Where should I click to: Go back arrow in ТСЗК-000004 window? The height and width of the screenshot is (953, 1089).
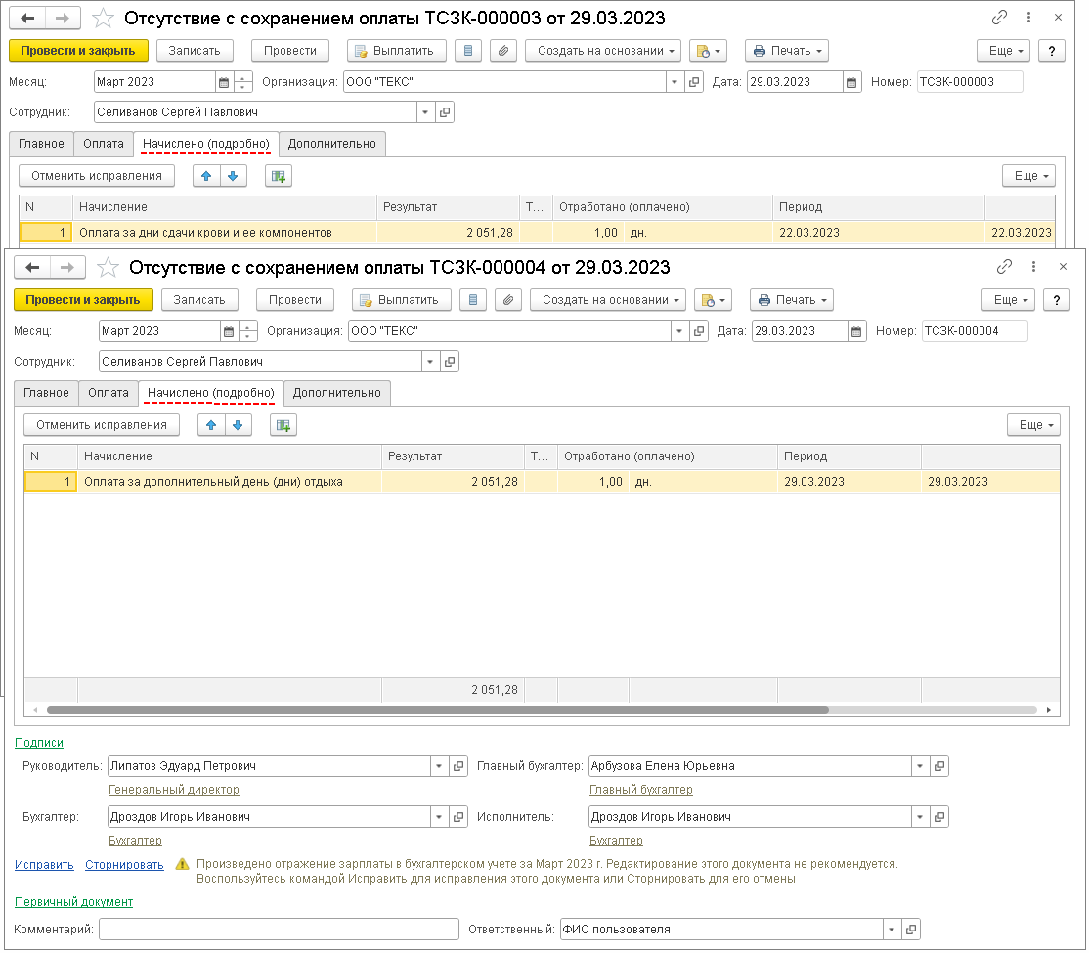click(x=32, y=268)
